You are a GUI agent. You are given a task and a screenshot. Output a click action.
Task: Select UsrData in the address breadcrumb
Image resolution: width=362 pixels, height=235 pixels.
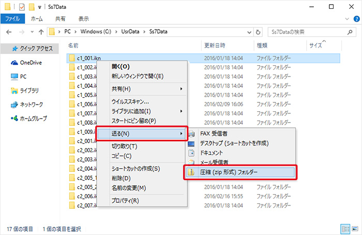tap(130, 32)
